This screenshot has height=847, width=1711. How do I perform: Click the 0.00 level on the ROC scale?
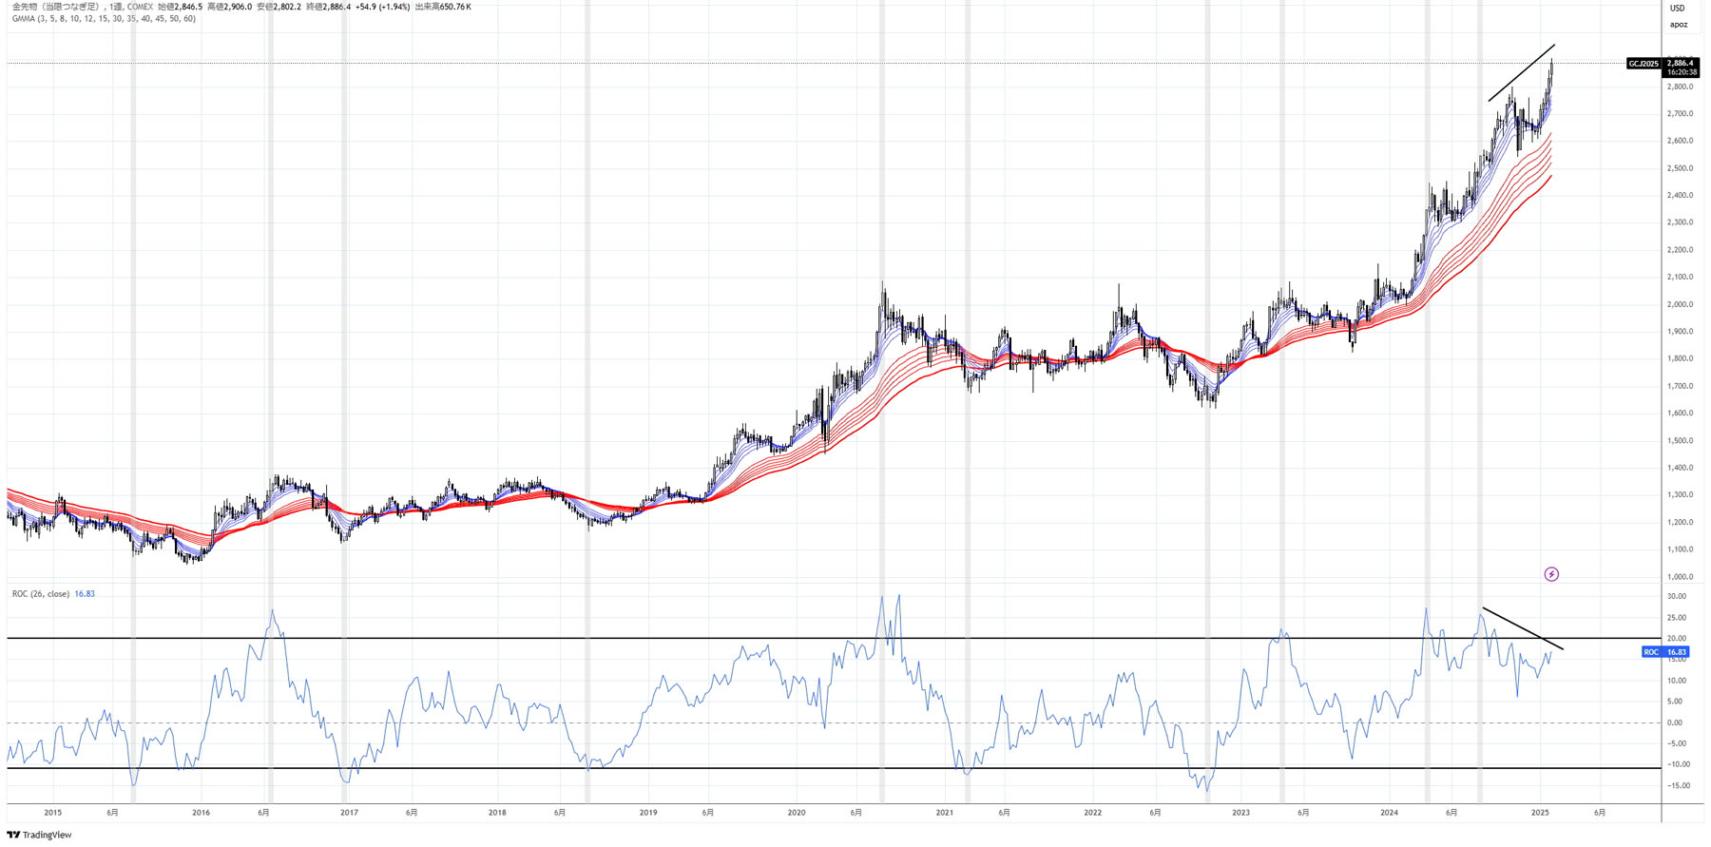[x=1675, y=723]
